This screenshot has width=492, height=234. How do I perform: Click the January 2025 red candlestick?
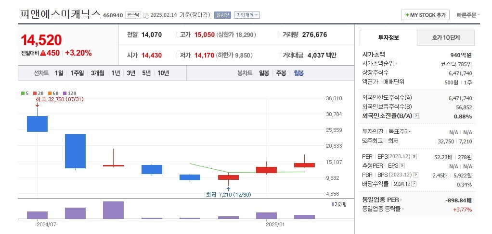pyautogui.click(x=266, y=170)
